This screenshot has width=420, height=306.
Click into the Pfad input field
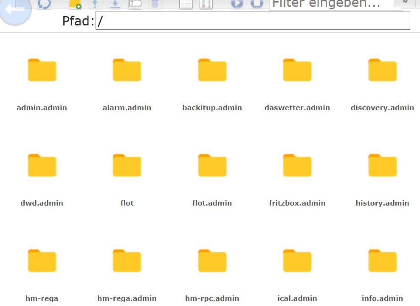point(253,21)
